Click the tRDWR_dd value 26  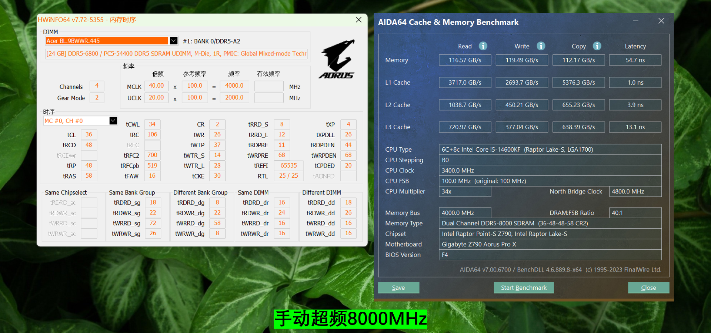pyautogui.click(x=348, y=212)
